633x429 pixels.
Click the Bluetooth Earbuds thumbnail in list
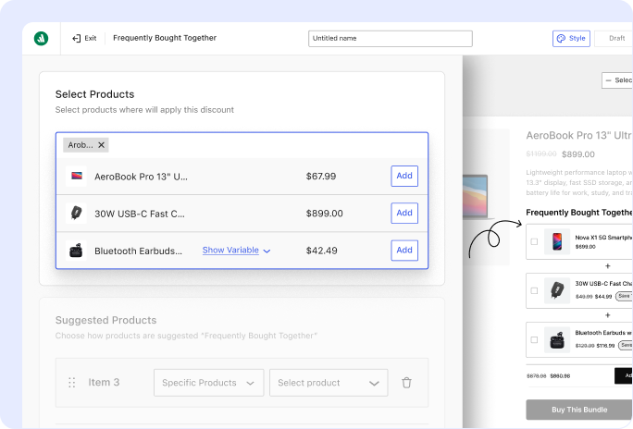click(76, 251)
